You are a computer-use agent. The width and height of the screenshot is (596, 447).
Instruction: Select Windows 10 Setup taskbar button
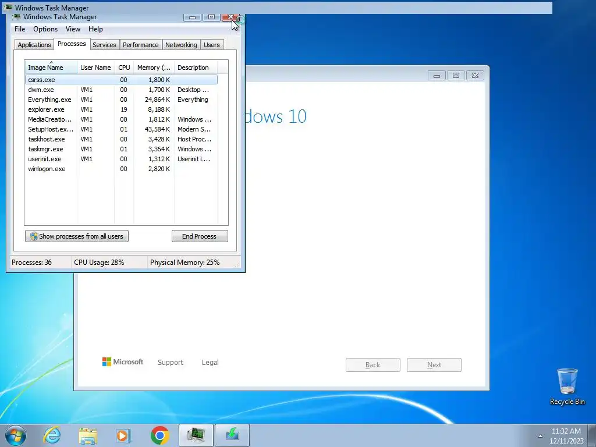click(232, 435)
